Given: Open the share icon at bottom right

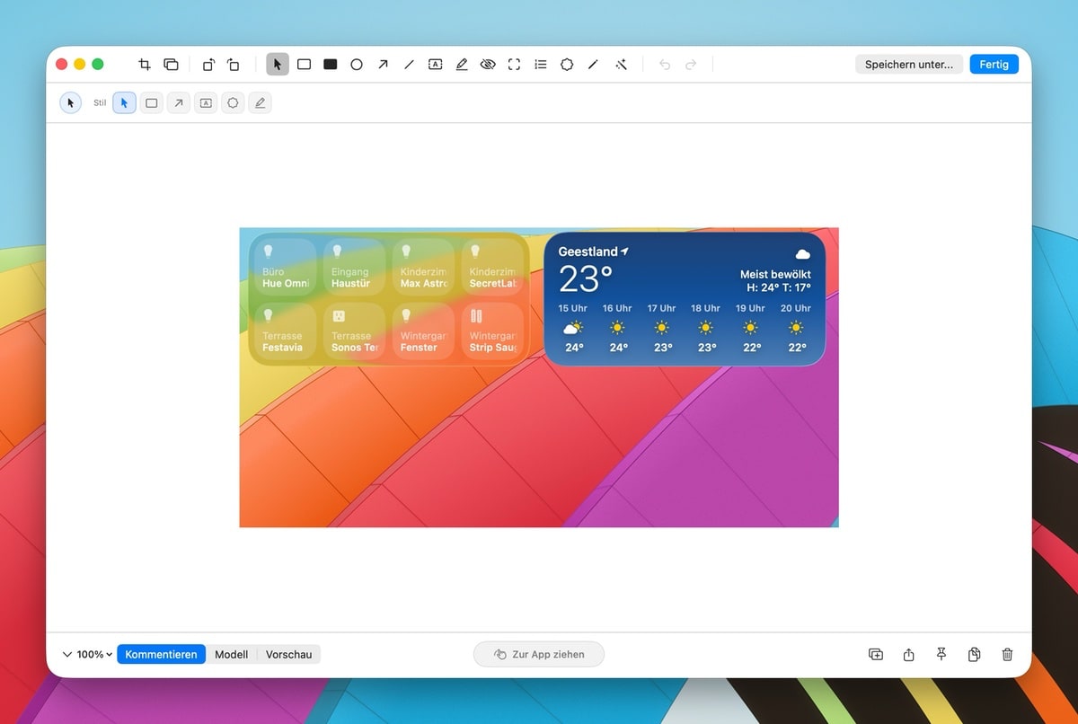Looking at the screenshot, I should coord(908,655).
